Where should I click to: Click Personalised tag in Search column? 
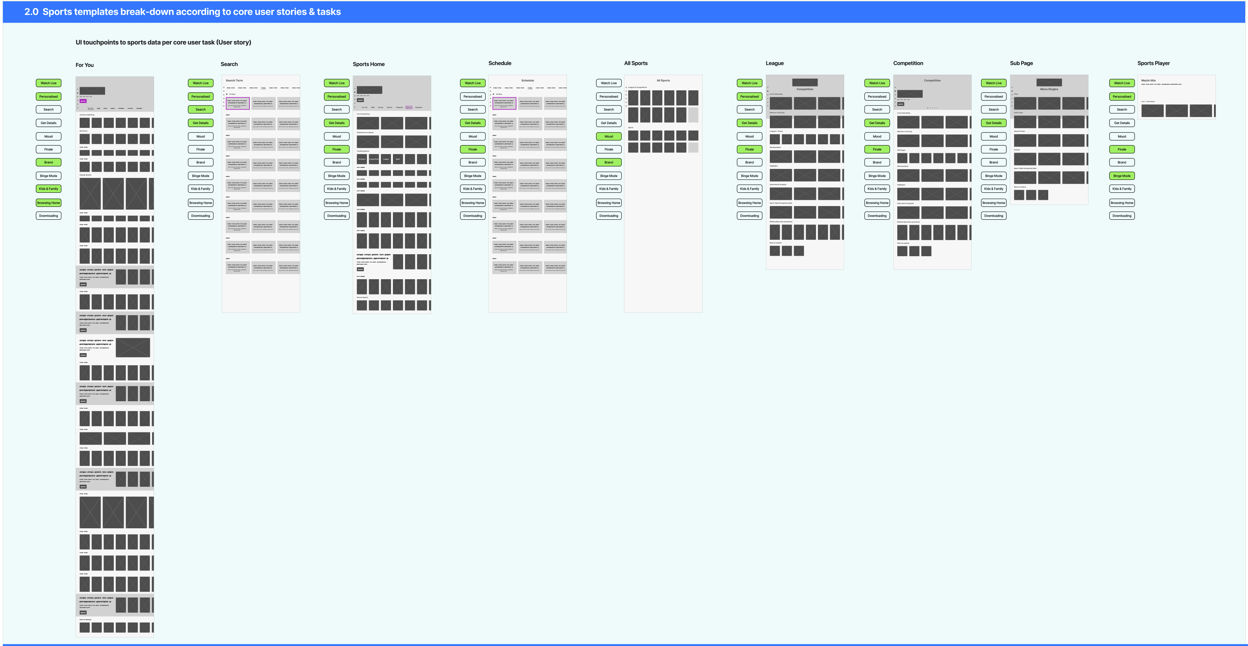(201, 97)
